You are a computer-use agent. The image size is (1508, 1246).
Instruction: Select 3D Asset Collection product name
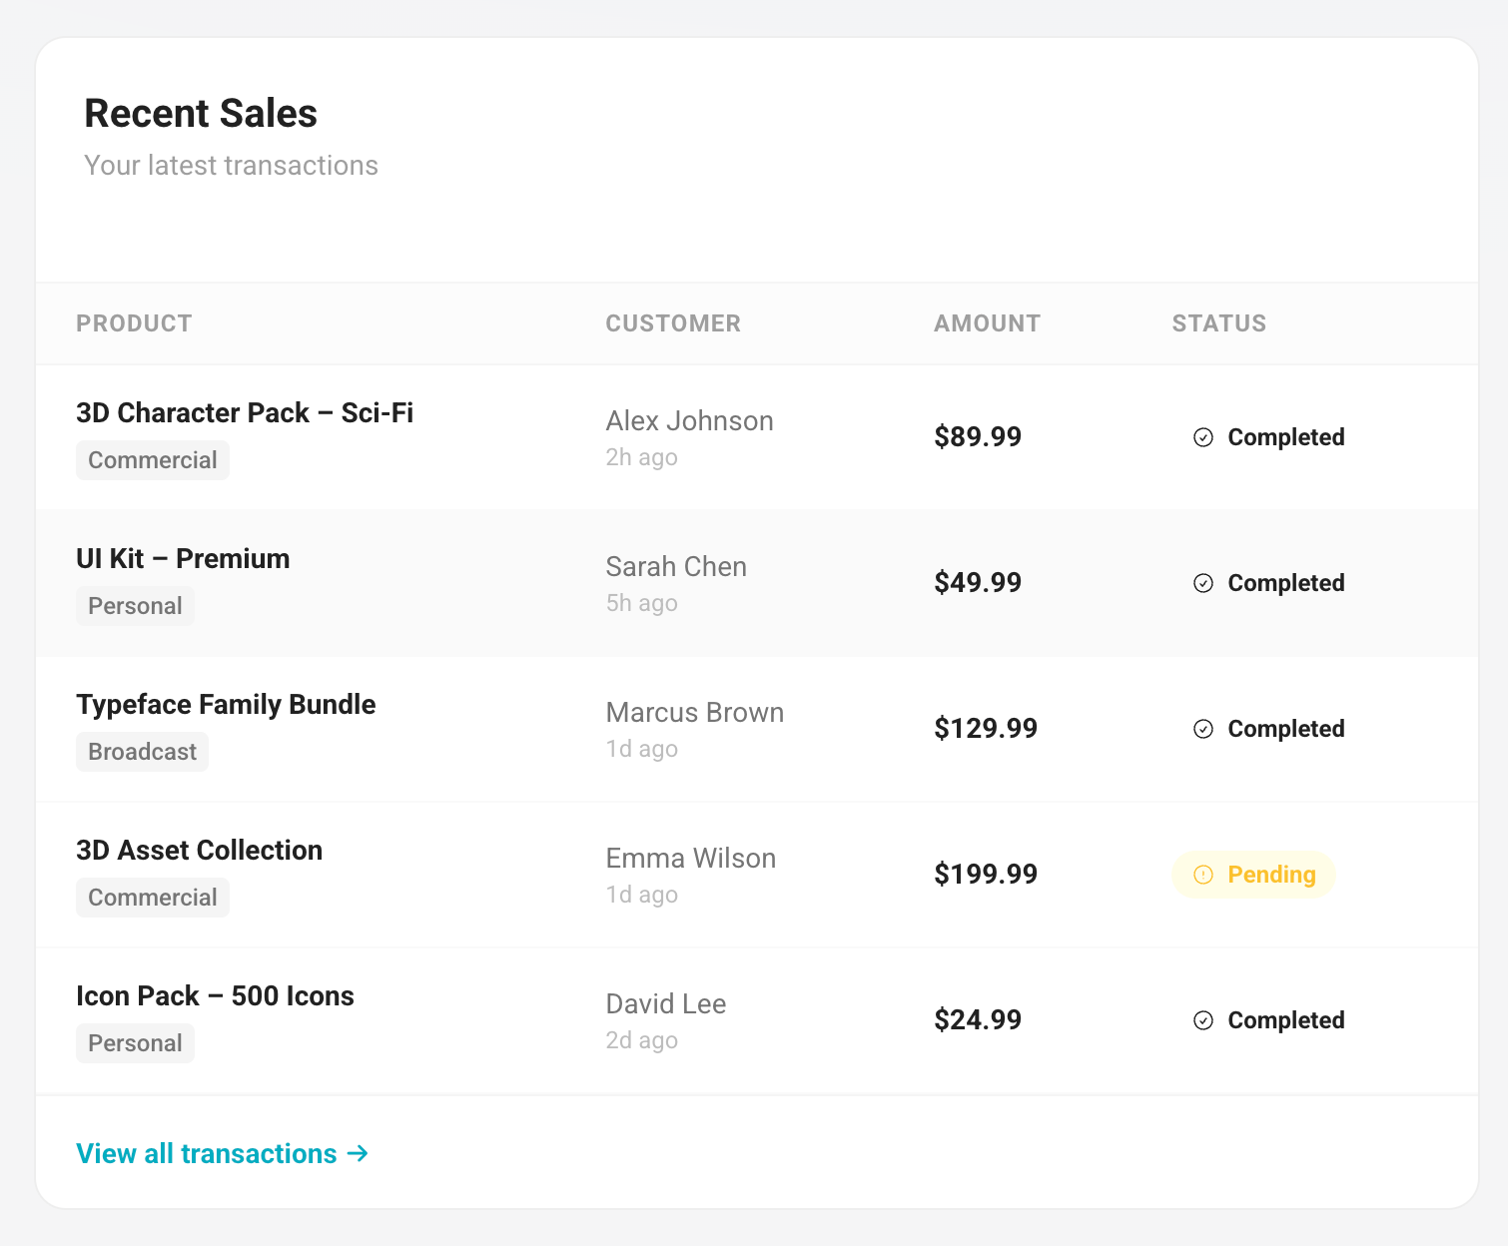click(200, 851)
